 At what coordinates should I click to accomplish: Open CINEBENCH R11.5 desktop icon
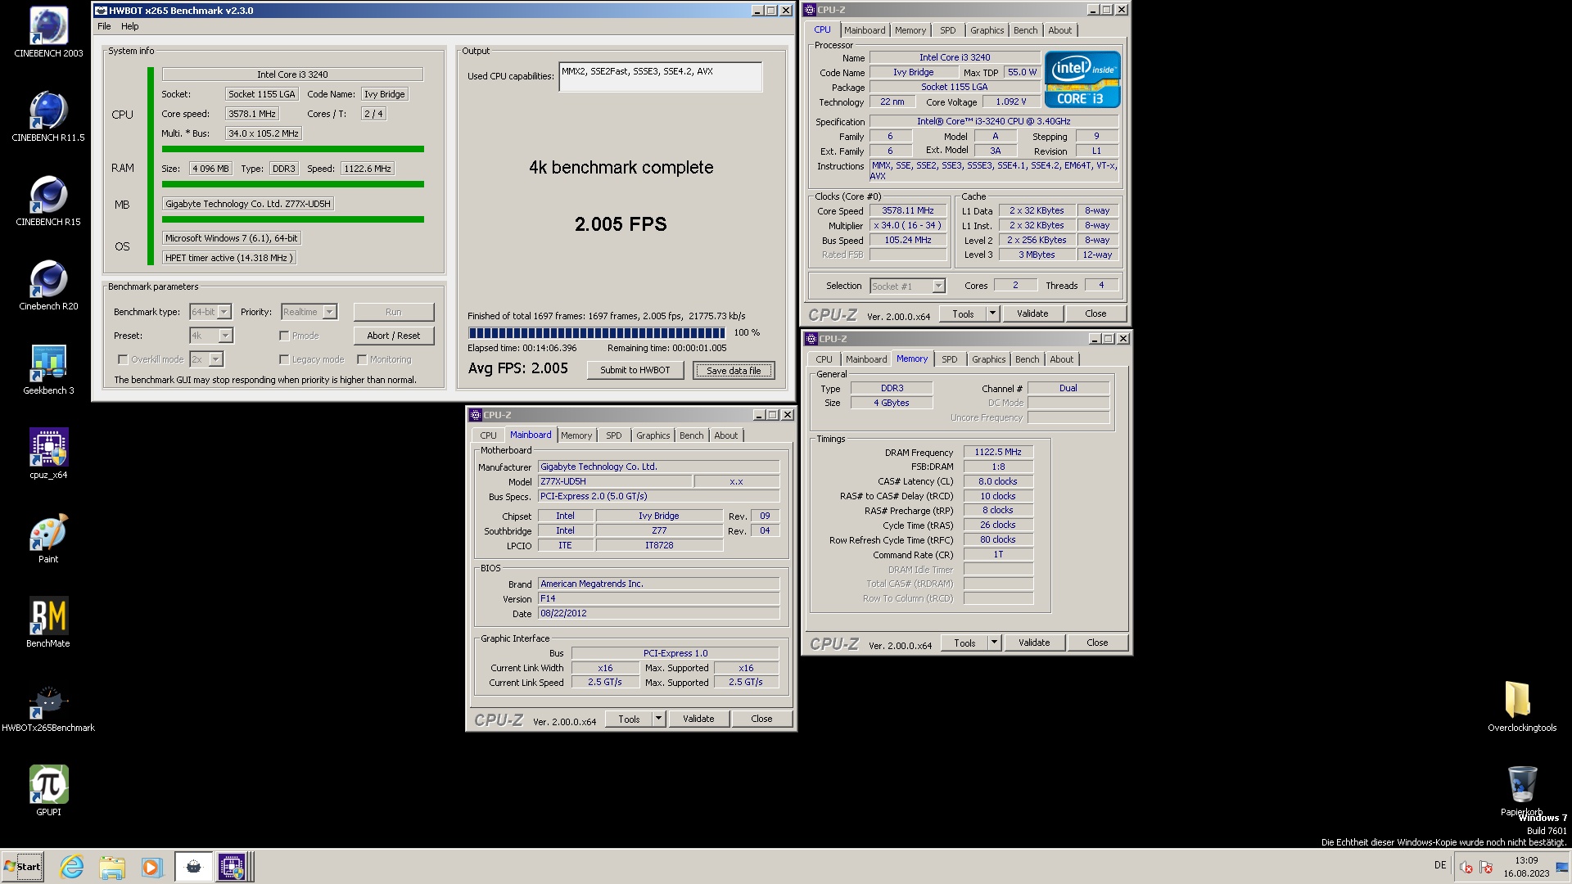pos(48,116)
